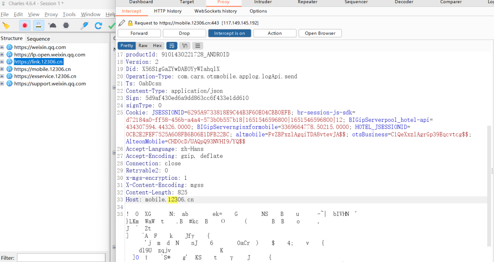Click the request editor vertical scrollbar

point(489,186)
